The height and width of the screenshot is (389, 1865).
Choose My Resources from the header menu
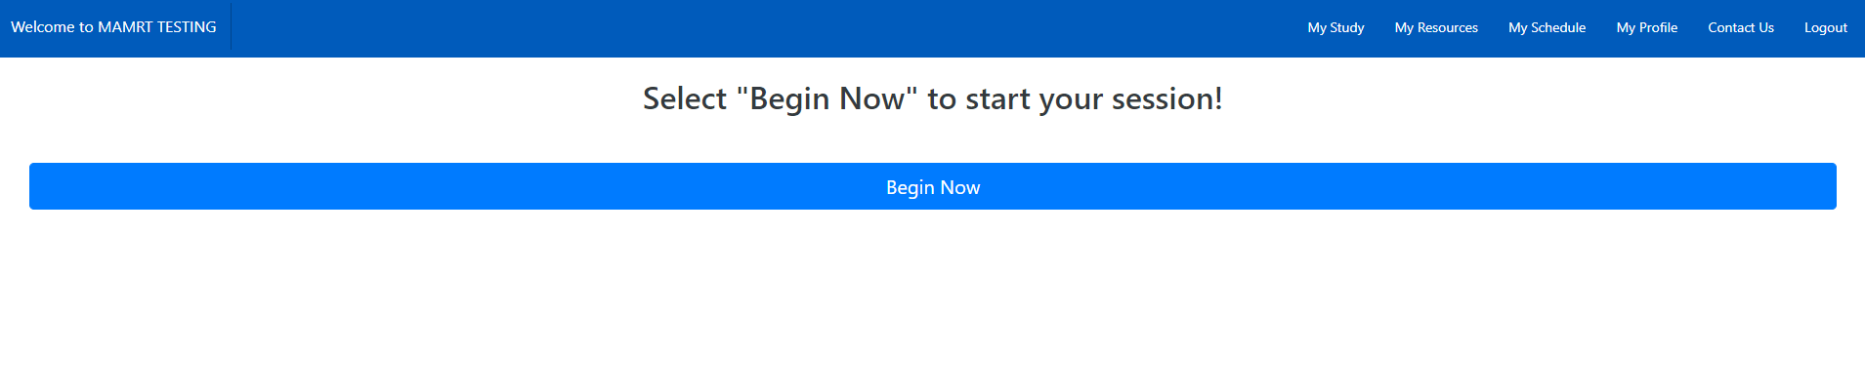[1436, 27]
